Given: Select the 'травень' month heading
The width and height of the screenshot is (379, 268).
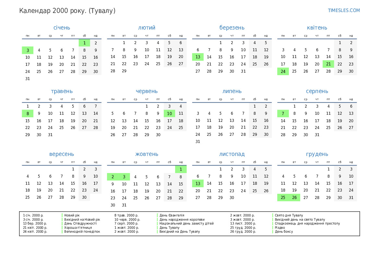Looking at the screenshot, I should pos(62,91).
